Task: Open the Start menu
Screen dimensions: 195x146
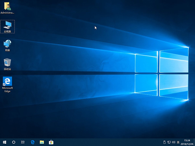Action: (5, 142)
